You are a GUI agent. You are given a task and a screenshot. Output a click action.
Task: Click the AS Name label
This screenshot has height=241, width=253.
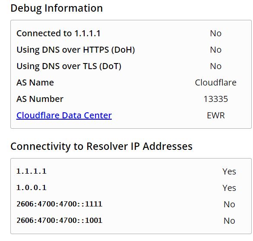point(35,82)
